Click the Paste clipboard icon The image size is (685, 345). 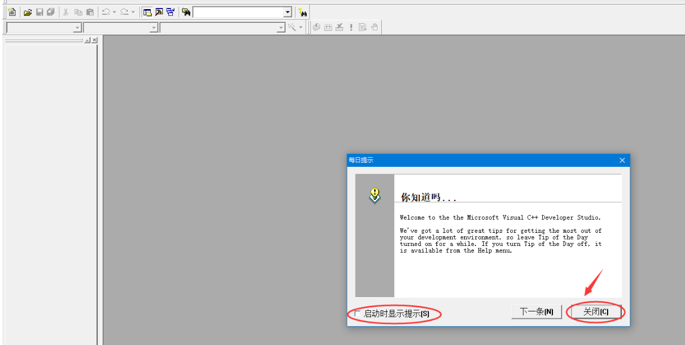[x=90, y=12]
